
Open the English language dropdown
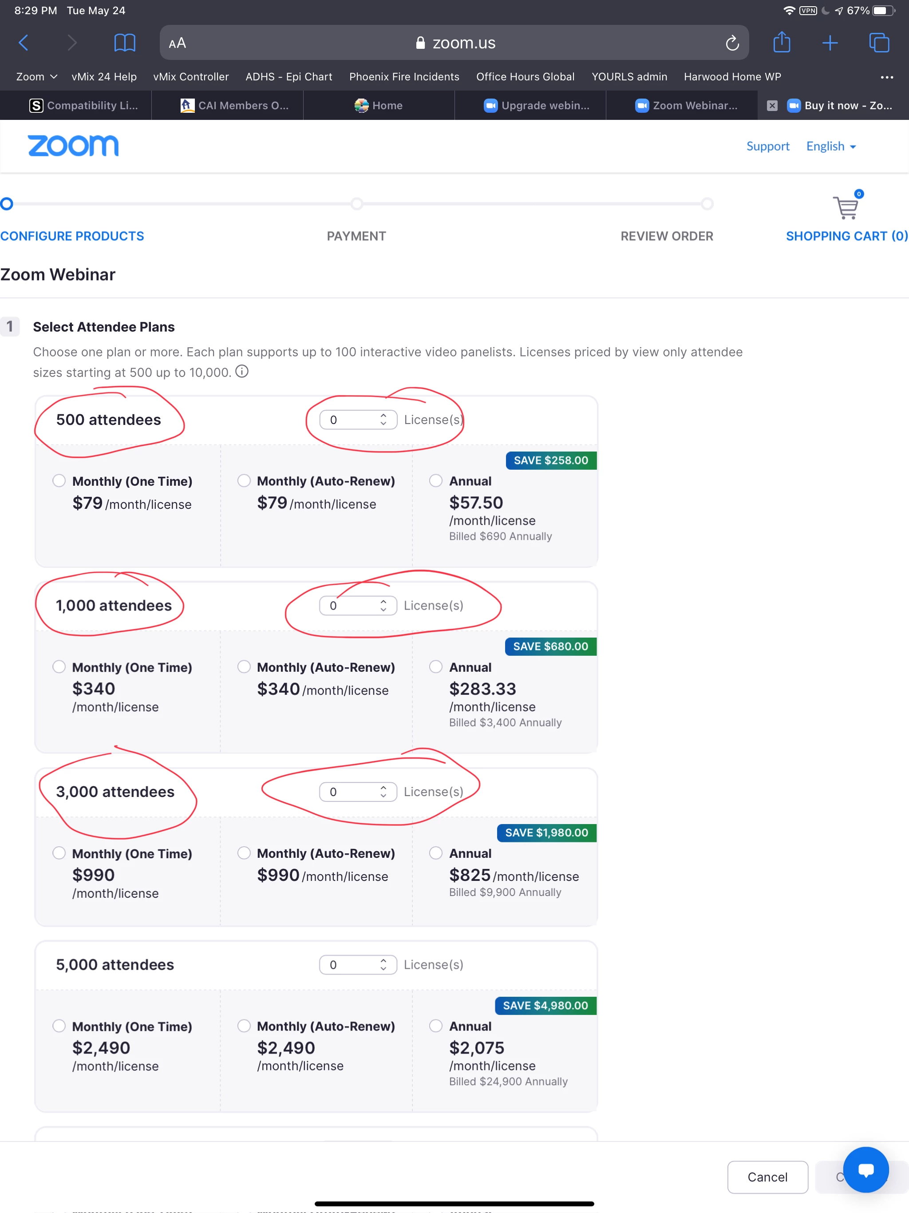point(830,147)
